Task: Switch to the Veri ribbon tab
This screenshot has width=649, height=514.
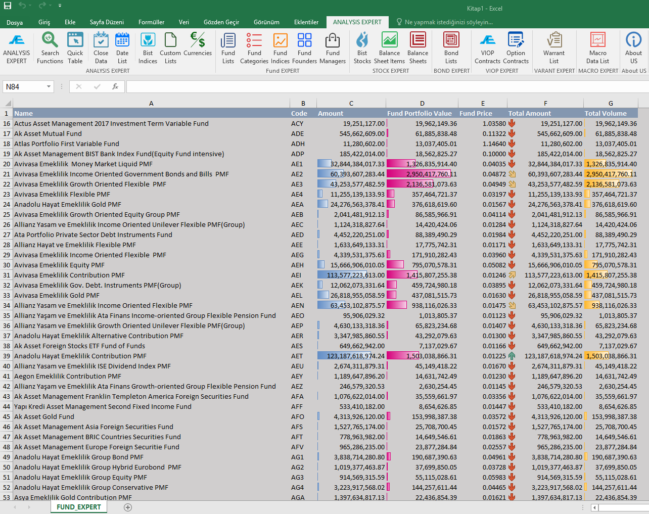Action: pyautogui.click(x=184, y=22)
